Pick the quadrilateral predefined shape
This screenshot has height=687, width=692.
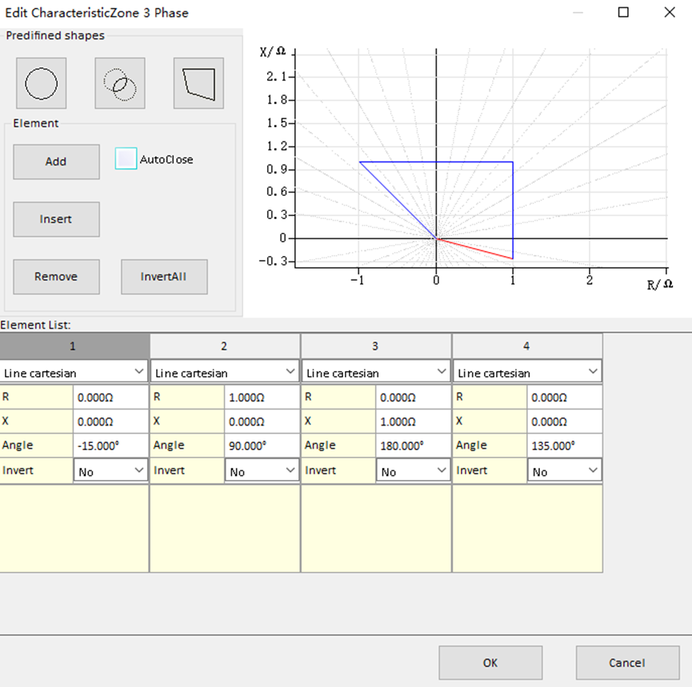pos(198,83)
